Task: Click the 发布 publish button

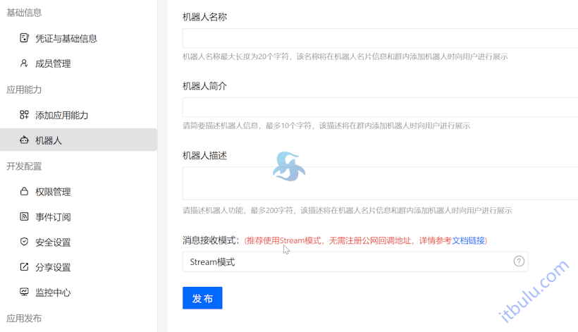Action: (x=202, y=297)
